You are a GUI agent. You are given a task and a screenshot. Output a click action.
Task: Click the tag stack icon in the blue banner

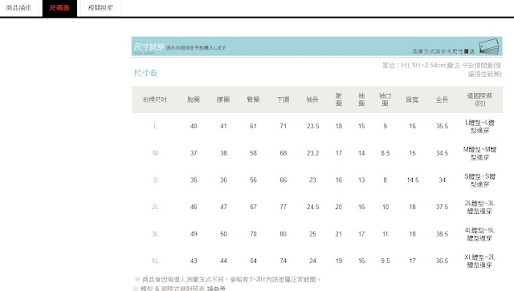coord(489,46)
